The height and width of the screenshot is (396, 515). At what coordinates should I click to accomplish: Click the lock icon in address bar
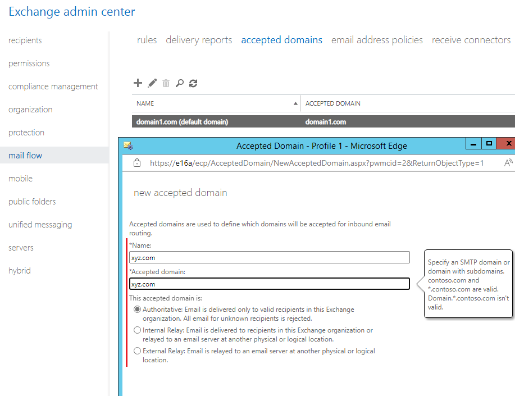pyautogui.click(x=137, y=163)
